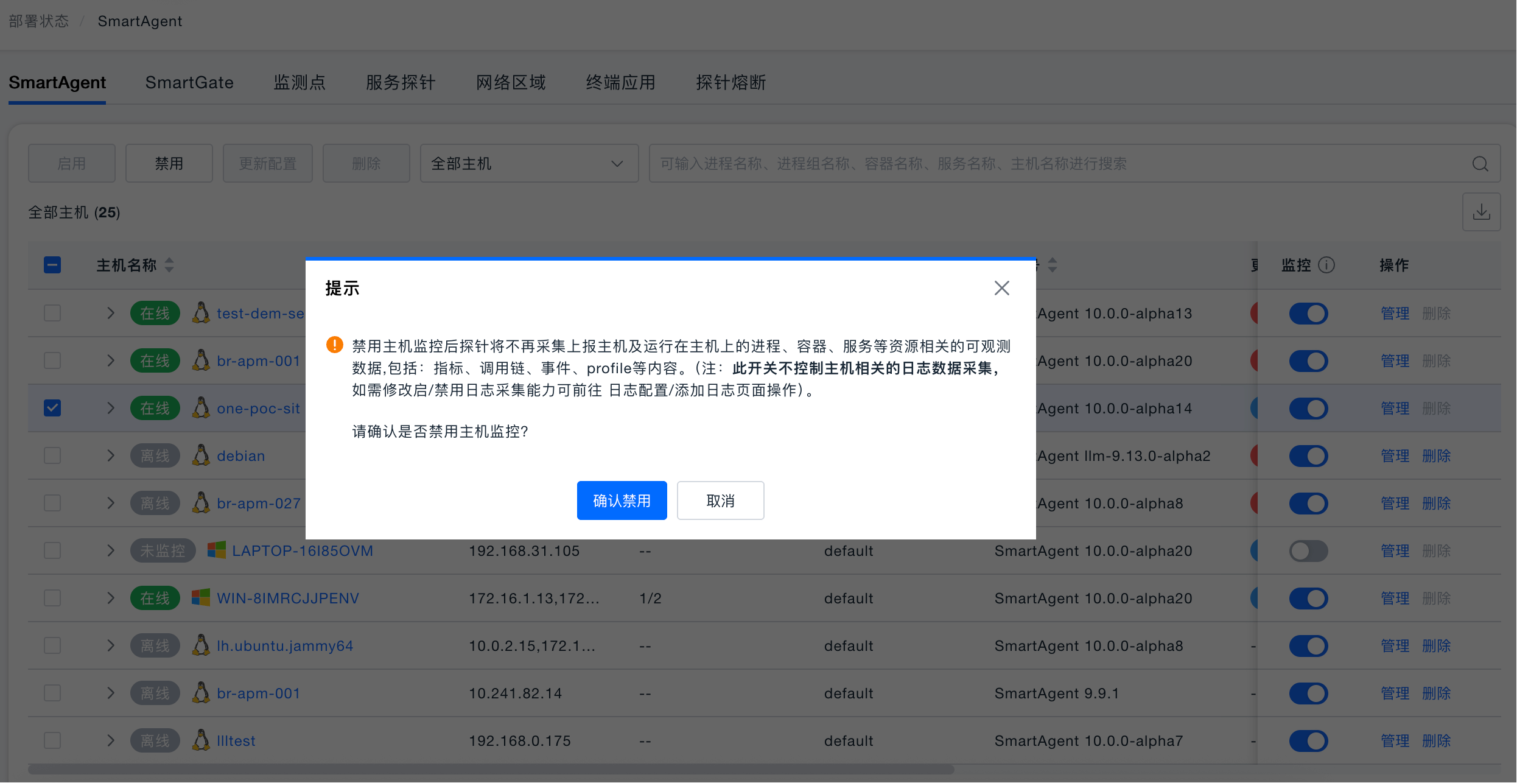This screenshot has height=783, width=1517.
Task: Click the 未监控 status badge of LAPTOP-16I85OVM
Action: point(163,550)
